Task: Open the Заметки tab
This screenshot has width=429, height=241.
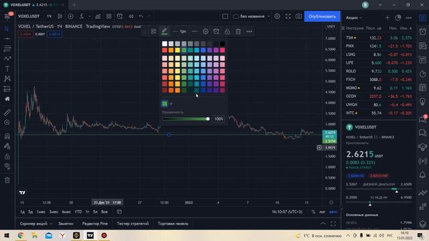Action: (66, 224)
